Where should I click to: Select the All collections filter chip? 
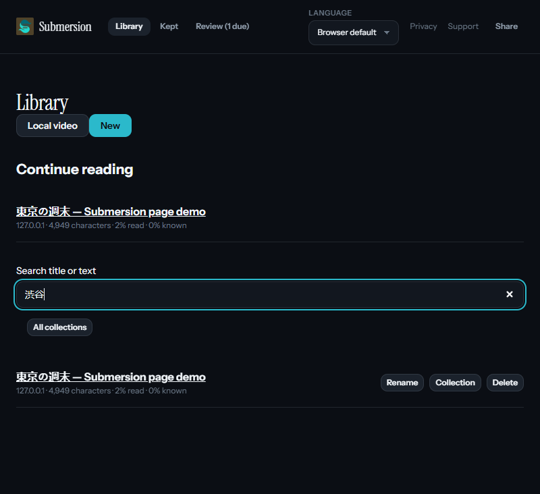59,327
